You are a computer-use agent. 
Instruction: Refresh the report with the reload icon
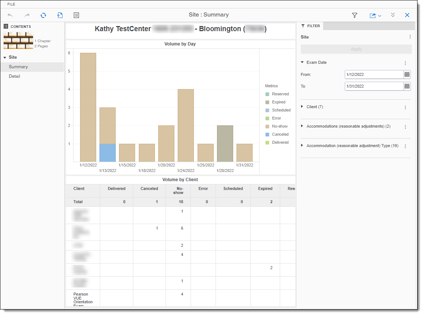click(43, 15)
